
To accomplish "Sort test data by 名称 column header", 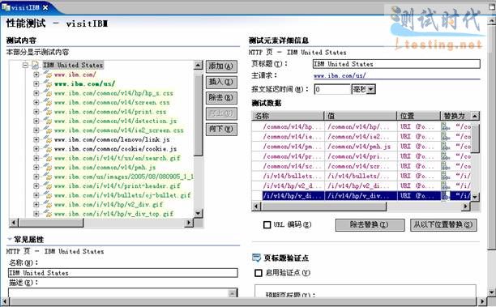I will click(288, 116).
